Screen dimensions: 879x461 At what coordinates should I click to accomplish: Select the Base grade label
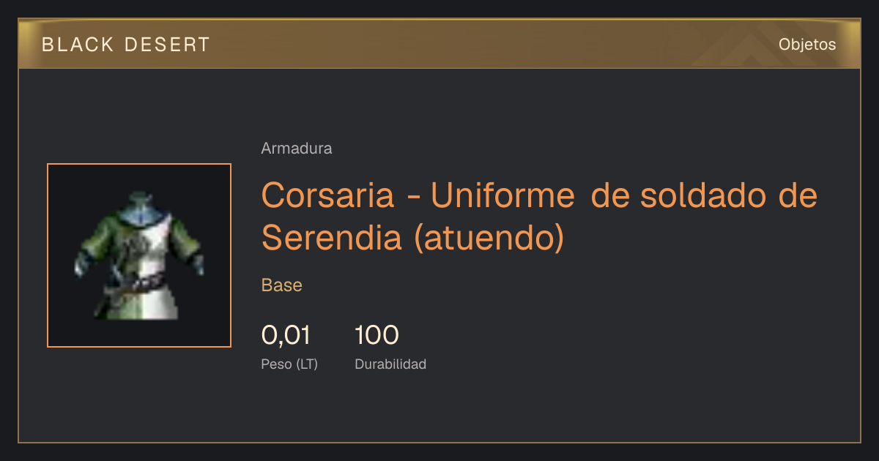tap(281, 285)
